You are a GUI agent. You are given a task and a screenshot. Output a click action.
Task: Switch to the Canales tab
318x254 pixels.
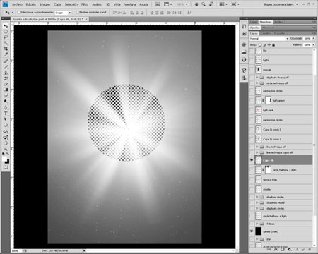[266, 33]
